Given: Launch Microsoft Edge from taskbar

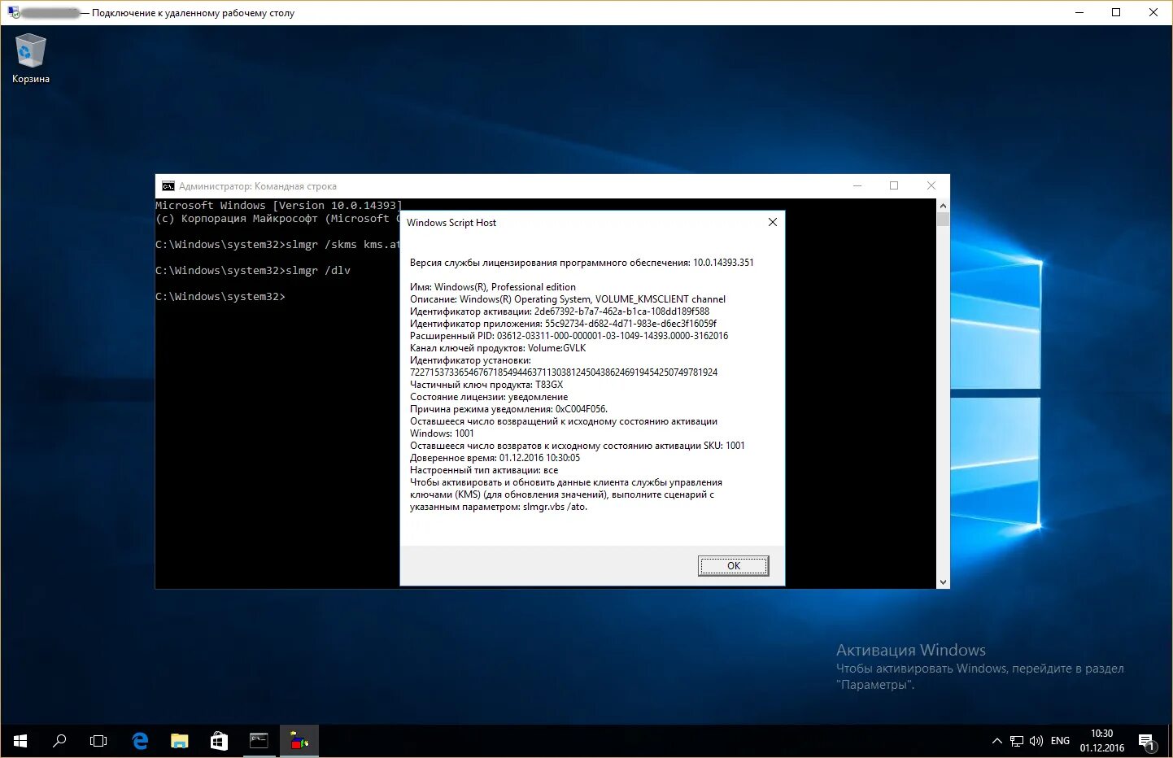Looking at the screenshot, I should coord(140,741).
